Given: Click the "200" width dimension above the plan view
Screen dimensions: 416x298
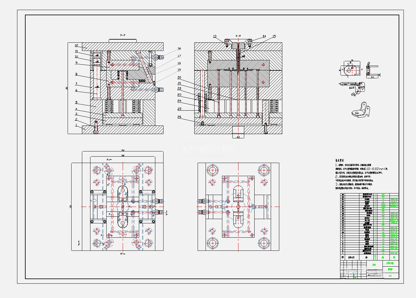Looking at the screenshot, I should 123,155.
